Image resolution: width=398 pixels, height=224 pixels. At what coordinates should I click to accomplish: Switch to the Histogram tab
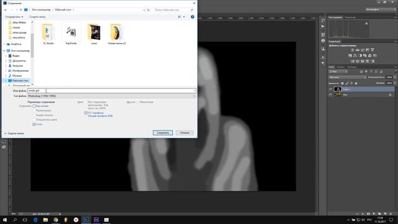(x=336, y=17)
